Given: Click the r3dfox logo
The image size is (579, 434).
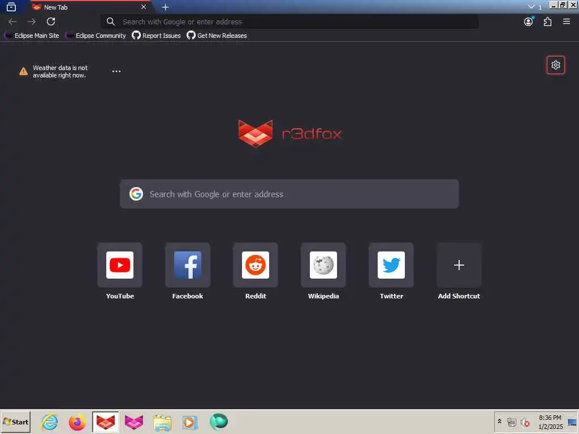Looking at the screenshot, I should coord(290,133).
